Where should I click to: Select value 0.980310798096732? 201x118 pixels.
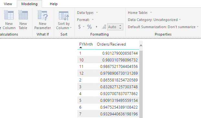120,60
